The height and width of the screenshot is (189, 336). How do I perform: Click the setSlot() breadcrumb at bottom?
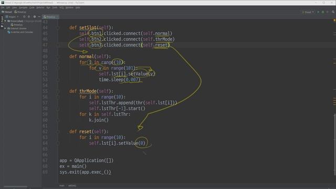tap(72, 186)
